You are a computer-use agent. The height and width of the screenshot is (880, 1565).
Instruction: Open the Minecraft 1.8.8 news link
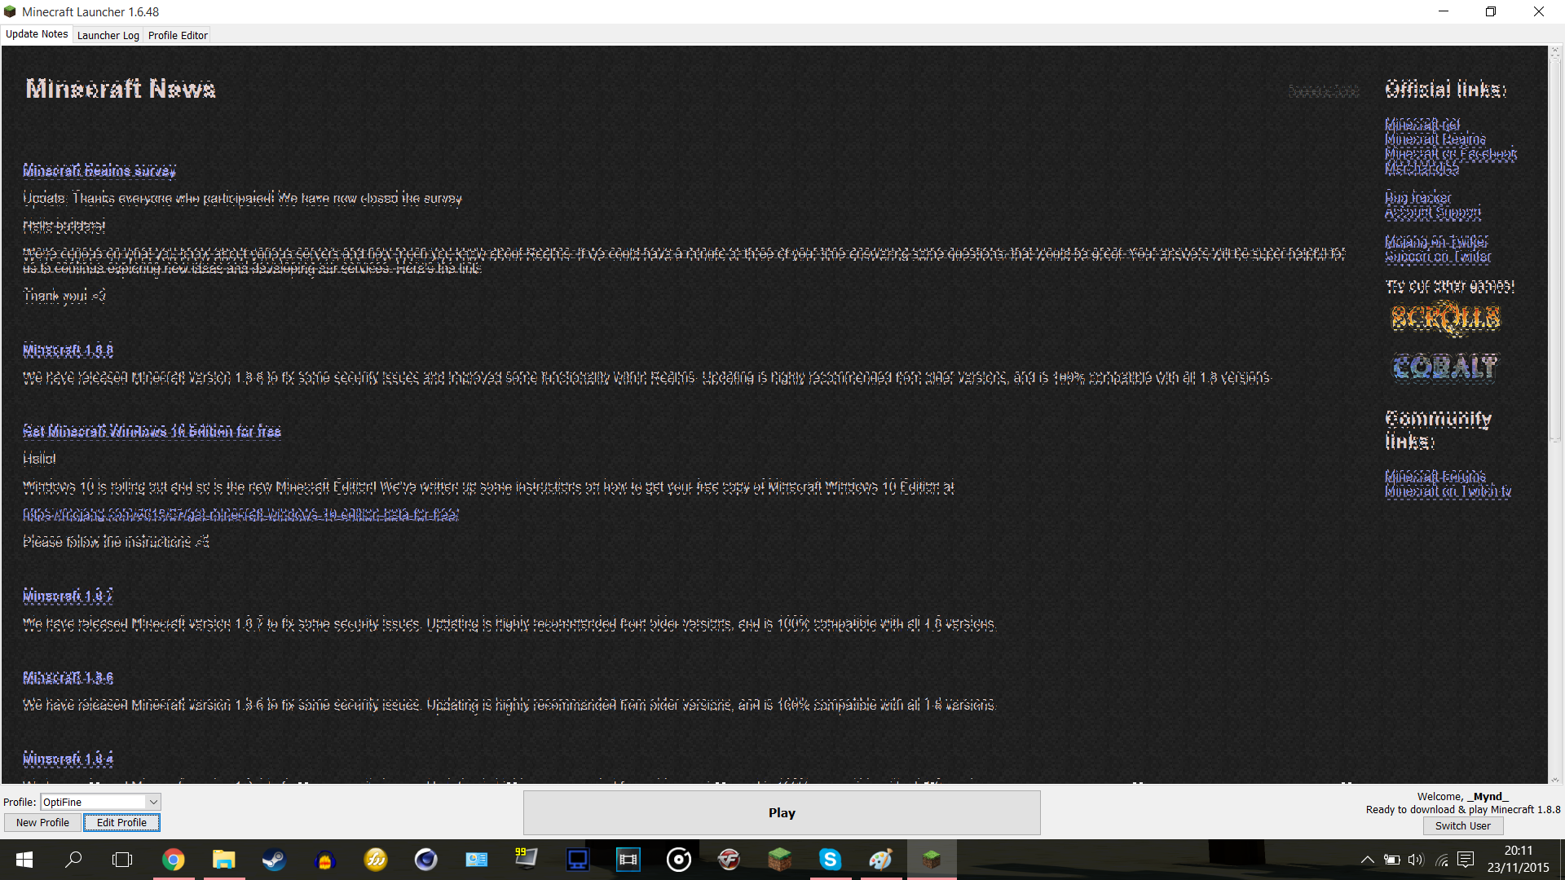pos(68,350)
